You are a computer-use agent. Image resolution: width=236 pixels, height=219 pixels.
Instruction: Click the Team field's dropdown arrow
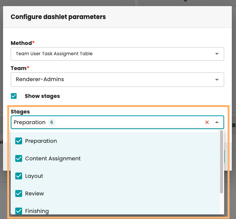217,80
